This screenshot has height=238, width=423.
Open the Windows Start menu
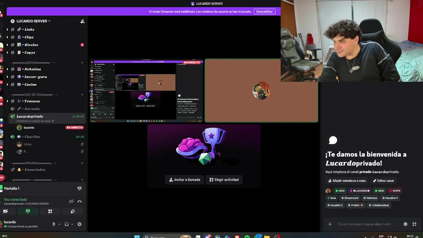click(x=137, y=236)
